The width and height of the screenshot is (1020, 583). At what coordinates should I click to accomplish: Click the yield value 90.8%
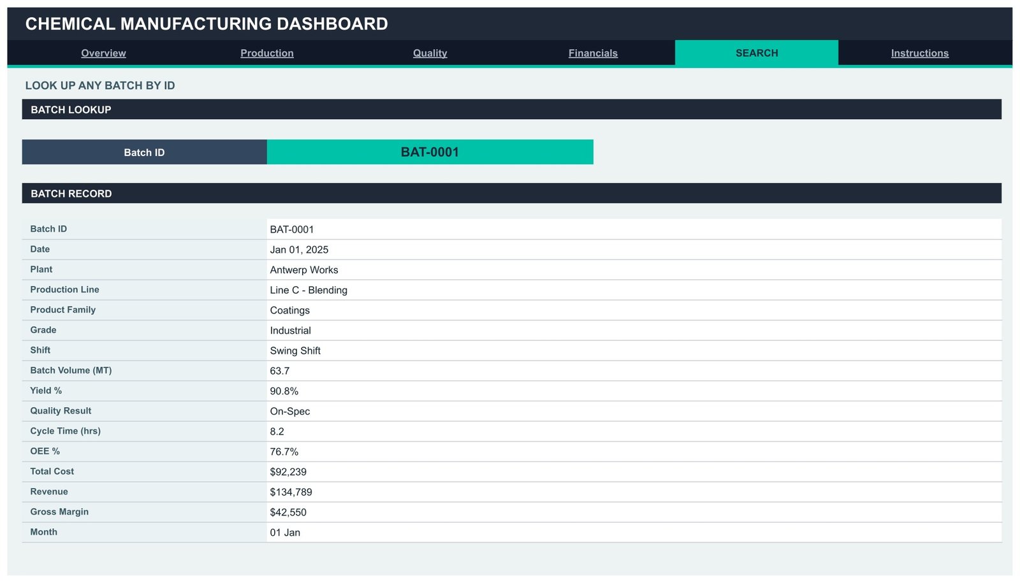[634, 391]
